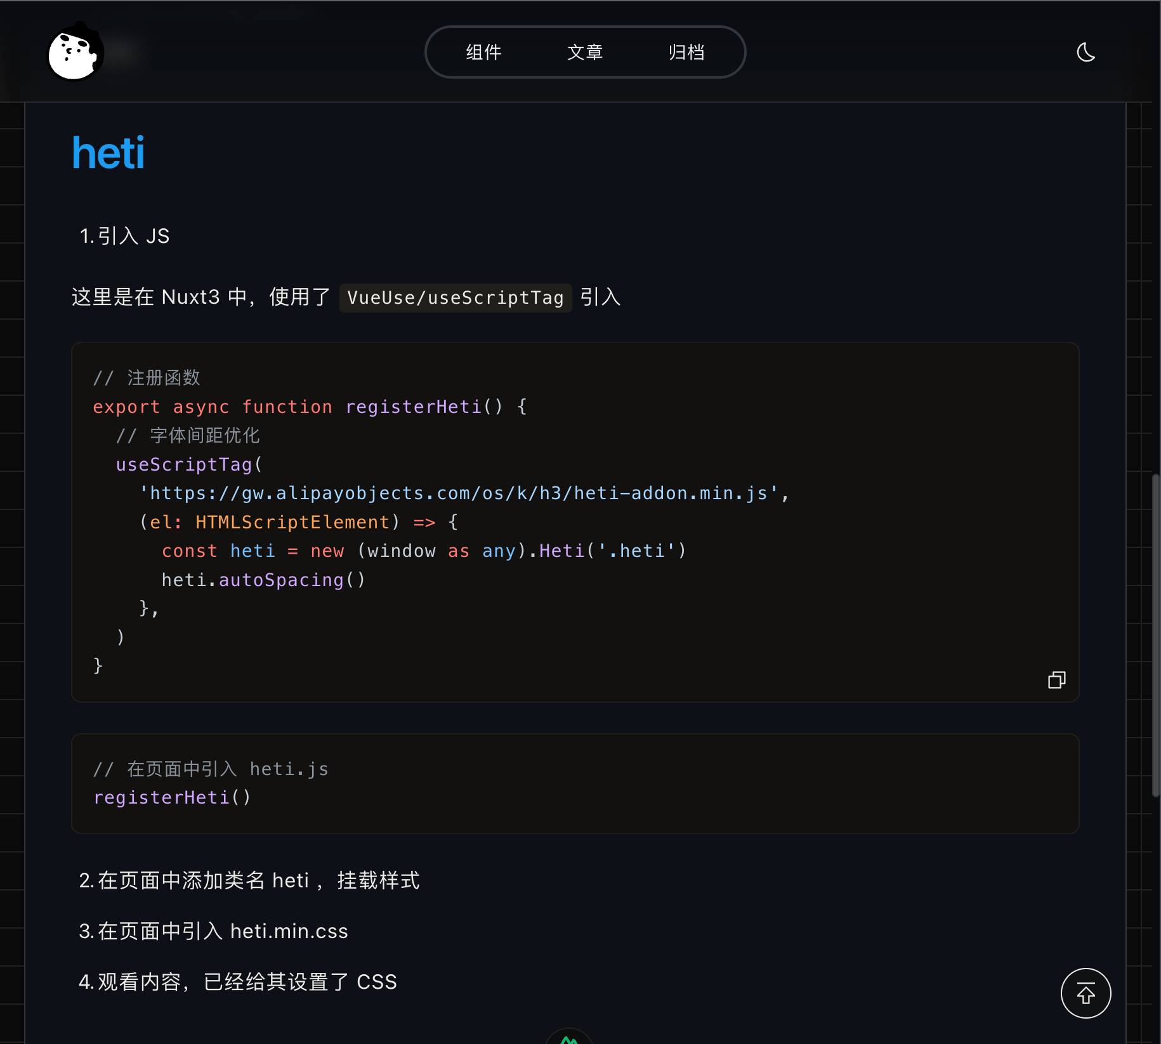This screenshot has height=1044, width=1161.
Task: Click the heti page heading
Action: (x=108, y=153)
